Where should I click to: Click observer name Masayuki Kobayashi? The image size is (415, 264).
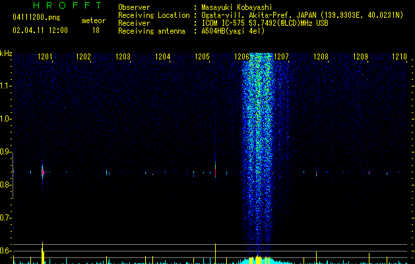(x=237, y=7)
